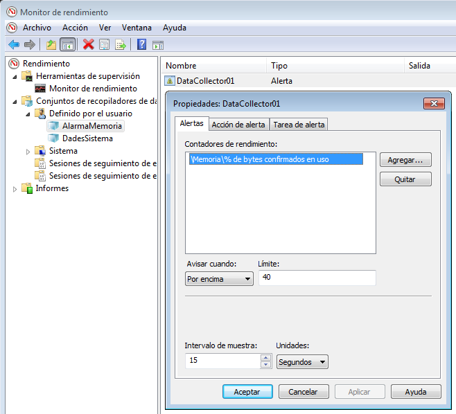Viewport: 456px width, 414px height.
Task: Click the Aceptar button
Action: click(247, 392)
